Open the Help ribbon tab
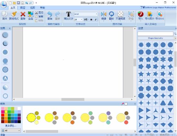The image size is (177, 136). click(x=42, y=8)
